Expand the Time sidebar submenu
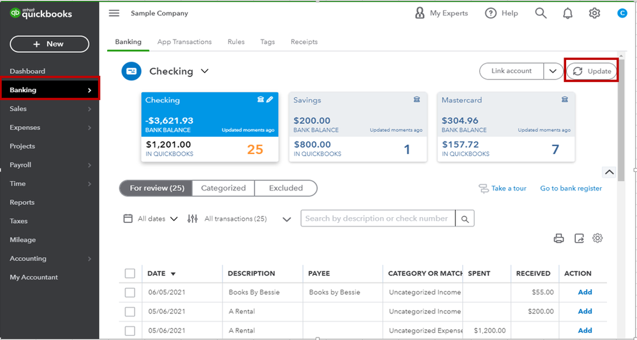637x340 pixels. 89,184
